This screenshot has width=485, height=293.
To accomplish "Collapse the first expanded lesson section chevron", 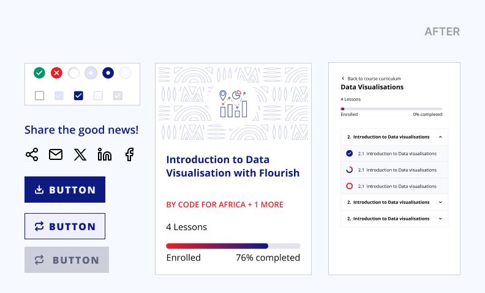I will 440,137.
